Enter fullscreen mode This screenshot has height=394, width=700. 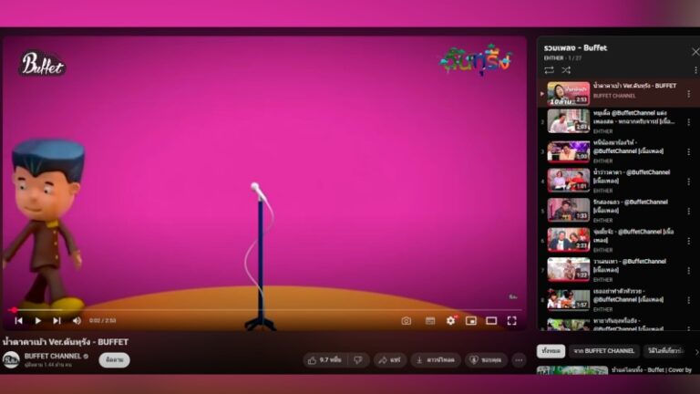click(511, 321)
